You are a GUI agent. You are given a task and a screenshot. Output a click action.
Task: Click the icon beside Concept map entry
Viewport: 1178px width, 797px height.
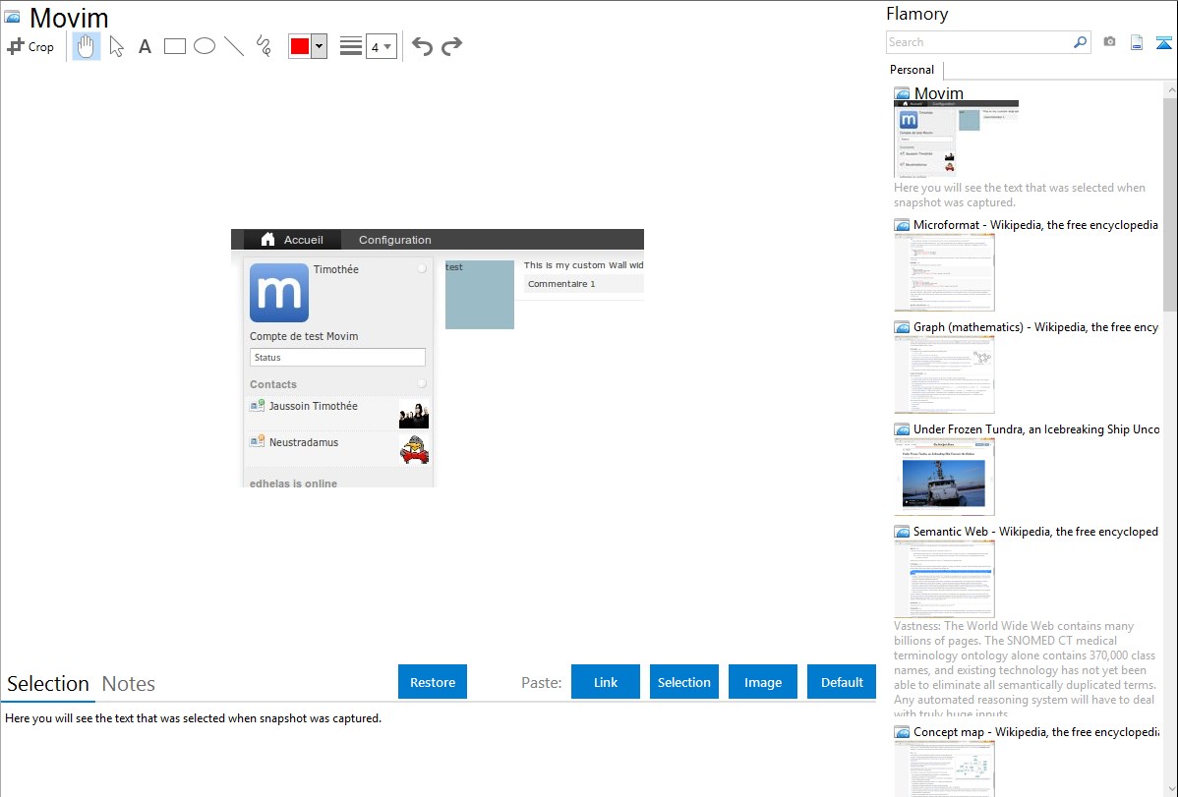[x=902, y=732]
